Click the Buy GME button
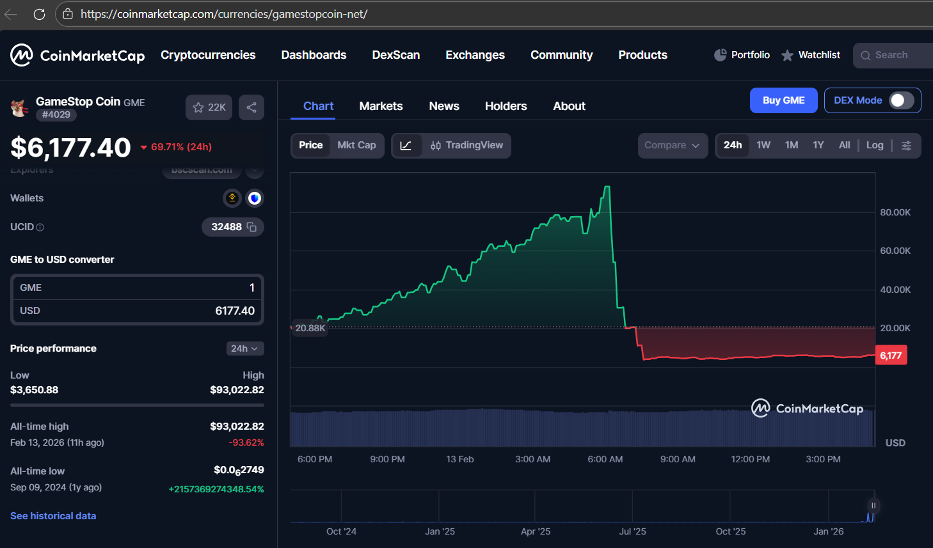Image resolution: width=933 pixels, height=548 pixels. [784, 100]
